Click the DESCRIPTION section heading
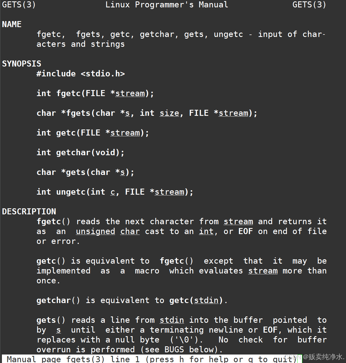The width and height of the screenshot is (346, 363). [29, 212]
